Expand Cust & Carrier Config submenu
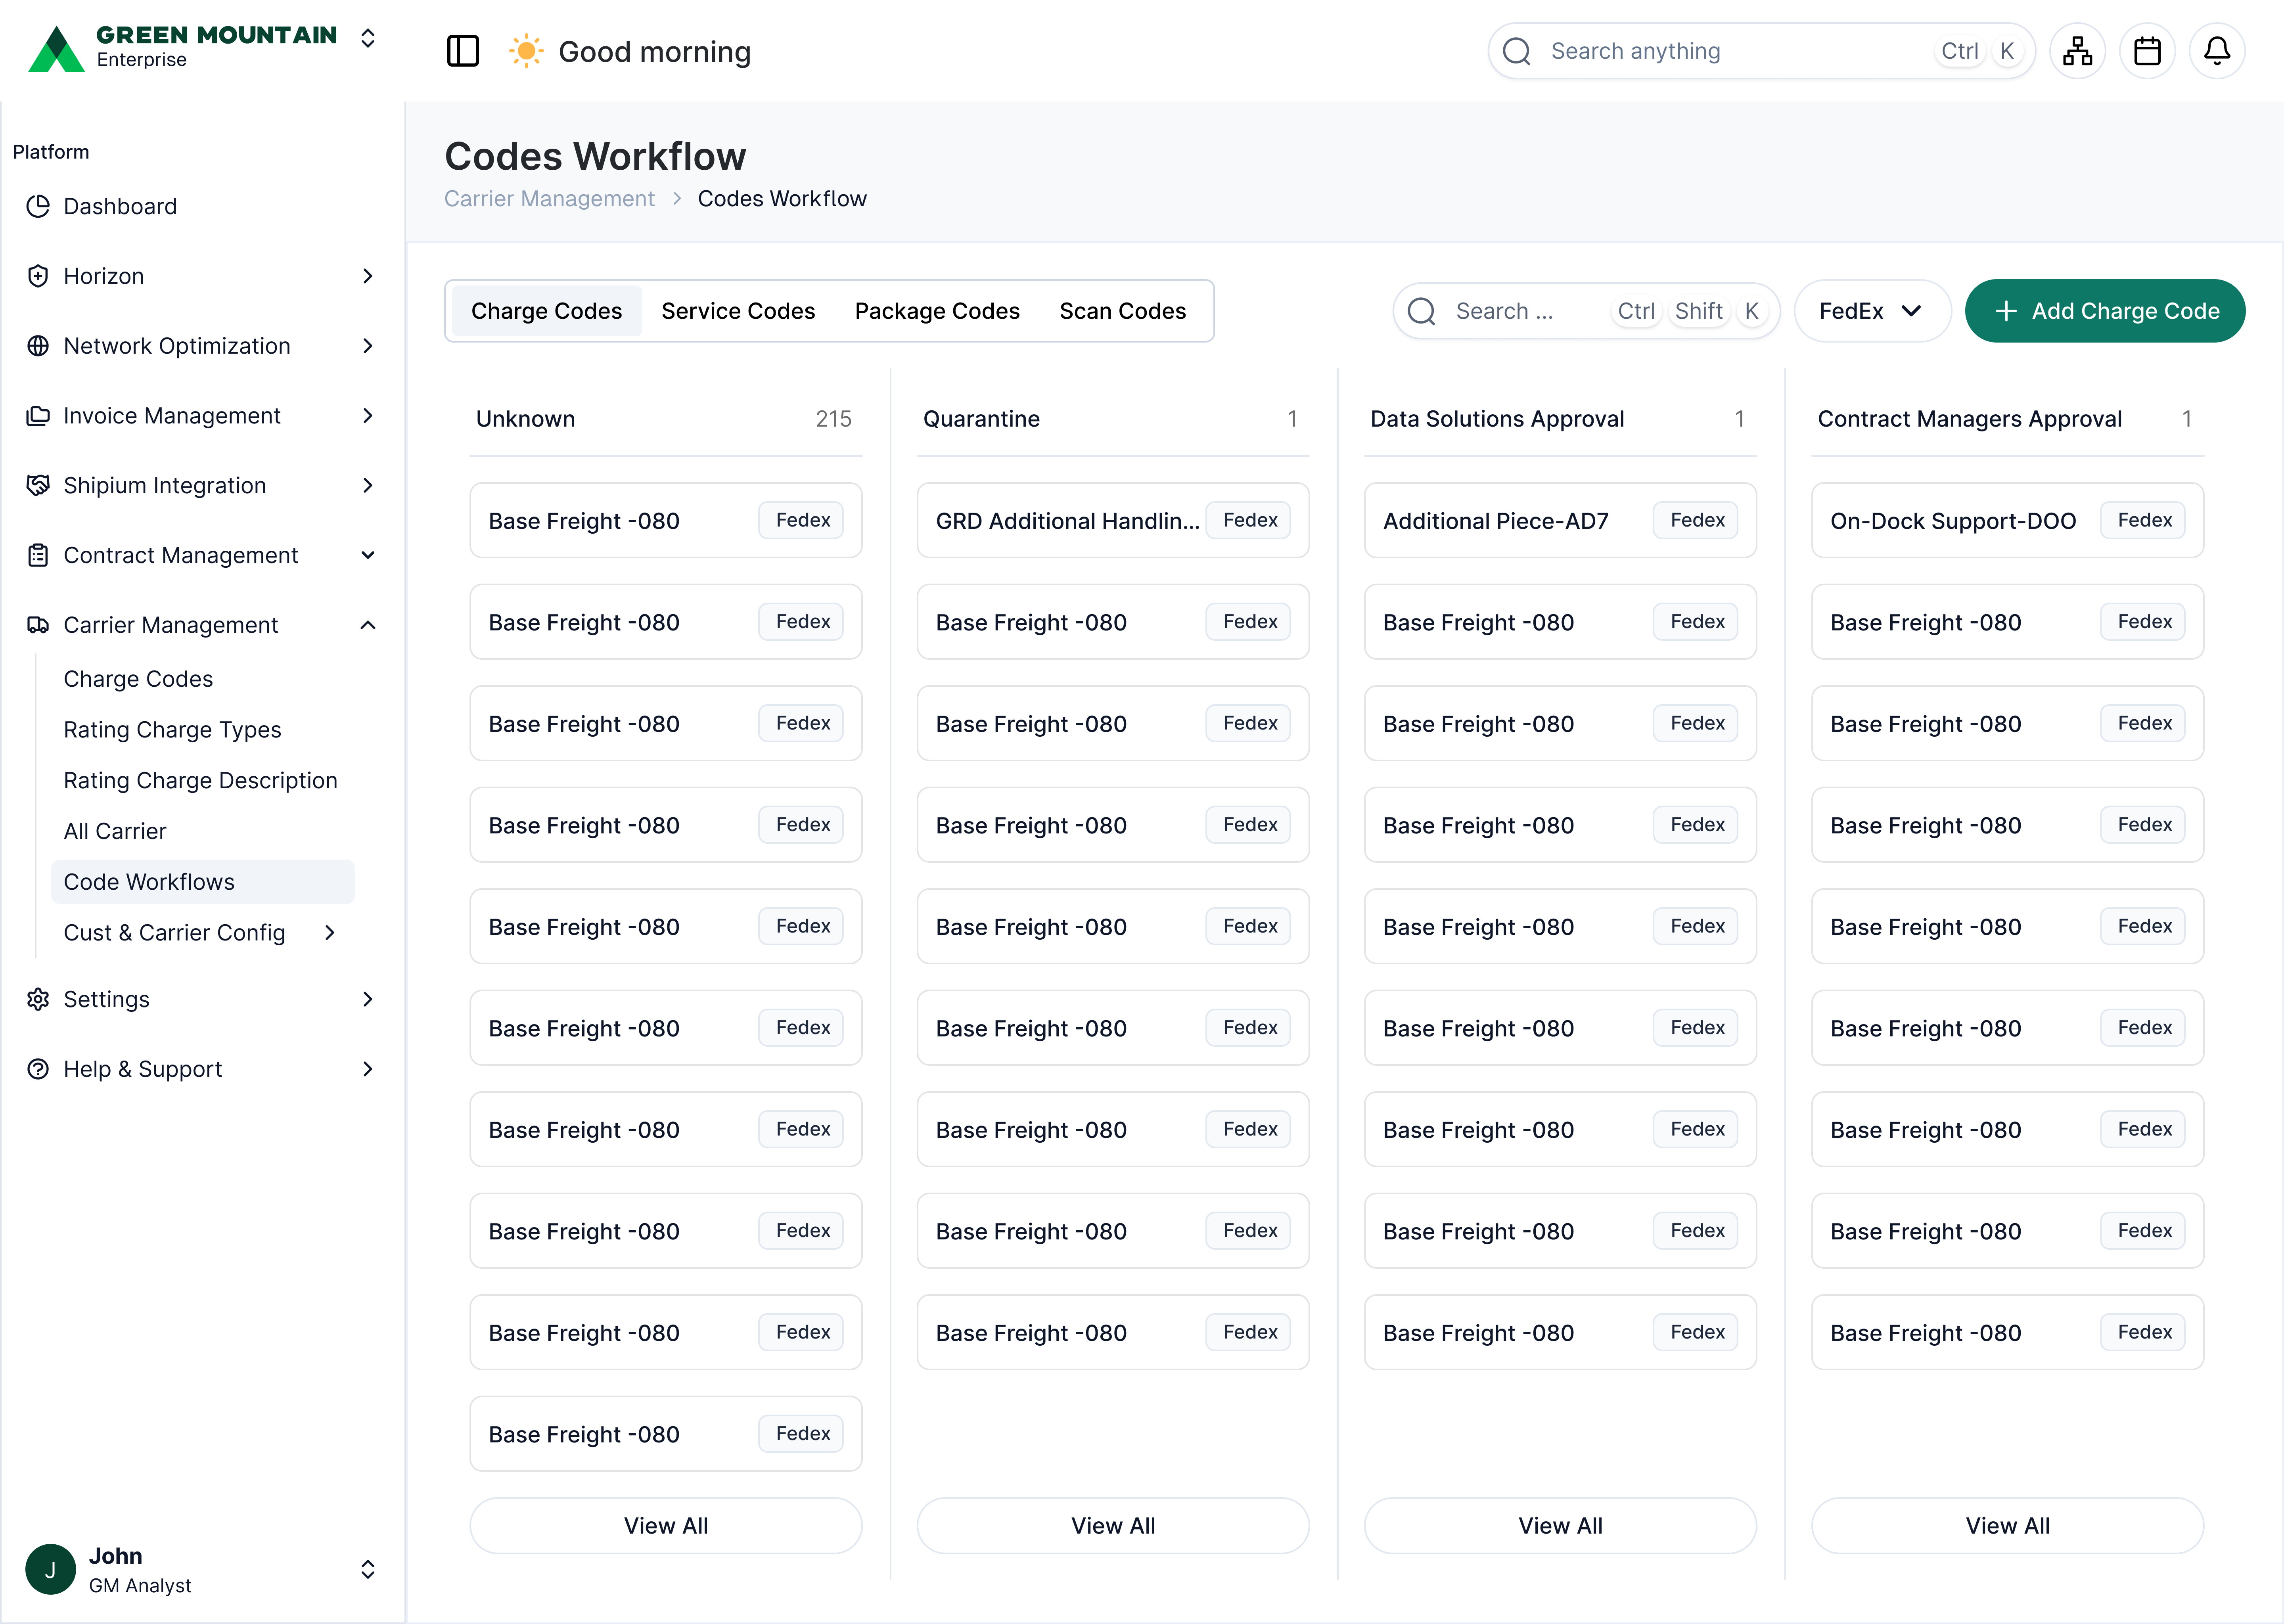Screen dimensions: 2284x1624 pos(330,933)
